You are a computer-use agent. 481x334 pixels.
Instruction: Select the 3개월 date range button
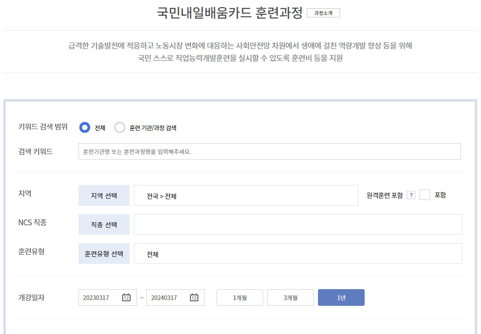point(290,297)
